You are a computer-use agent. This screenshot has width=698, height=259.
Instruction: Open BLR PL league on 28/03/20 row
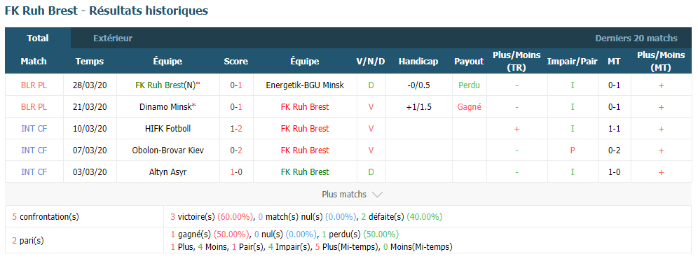point(34,85)
